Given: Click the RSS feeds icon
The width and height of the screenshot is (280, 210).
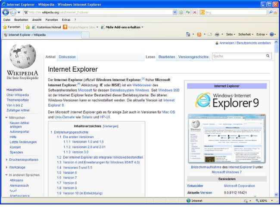Looking at the screenshot, I should pos(199,34).
